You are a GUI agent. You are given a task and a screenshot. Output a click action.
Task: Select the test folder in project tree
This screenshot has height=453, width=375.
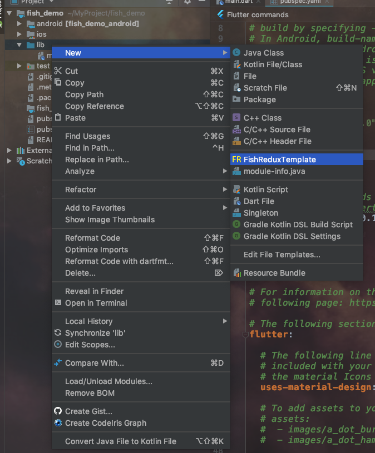[x=42, y=66]
